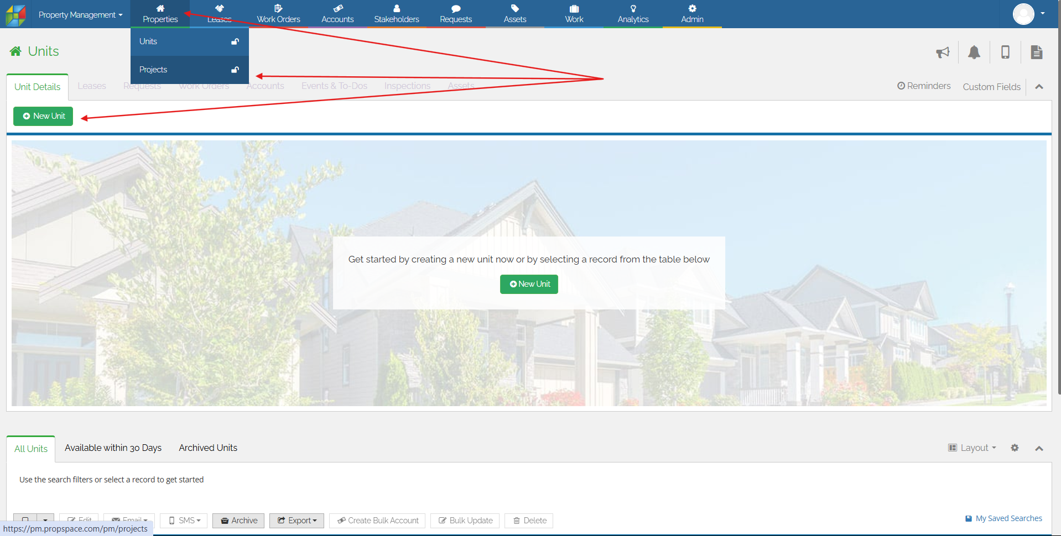Image resolution: width=1061 pixels, height=536 pixels.
Task: Collapse the Unit Details panel chevron
Action: coord(1039,87)
